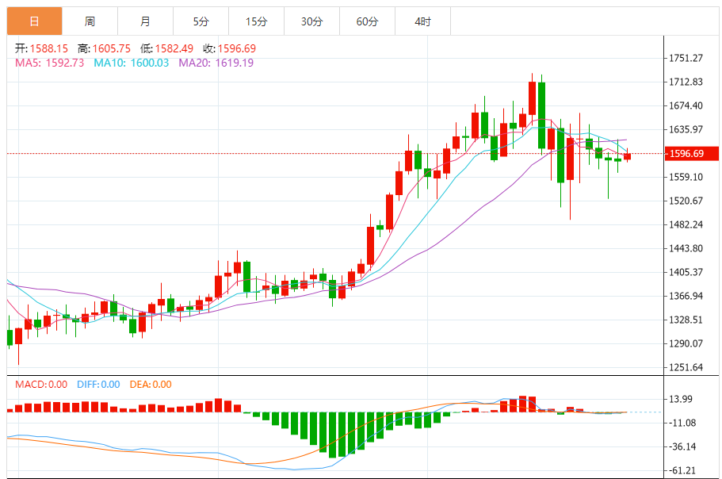This screenshot has height=479, width=722.
Task: Switch to the 60分 timeframe
Action: coord(367,21)
